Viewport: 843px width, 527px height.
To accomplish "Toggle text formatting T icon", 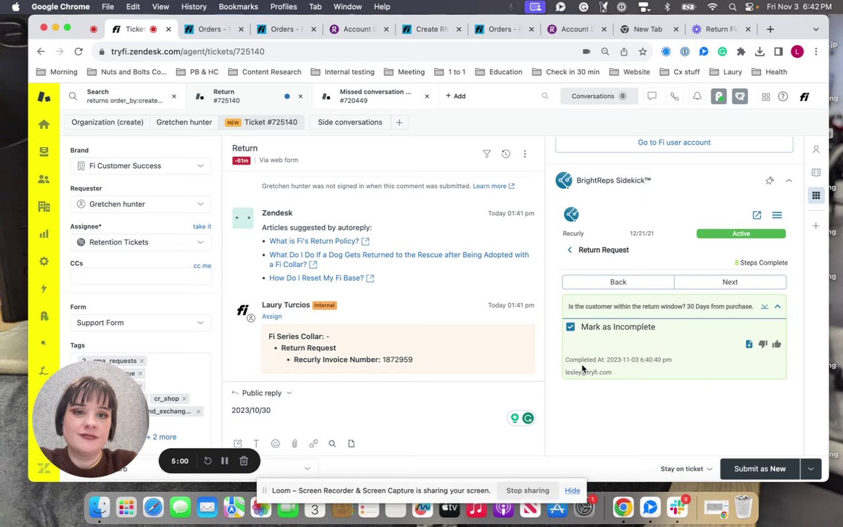I will click(256, 444).
